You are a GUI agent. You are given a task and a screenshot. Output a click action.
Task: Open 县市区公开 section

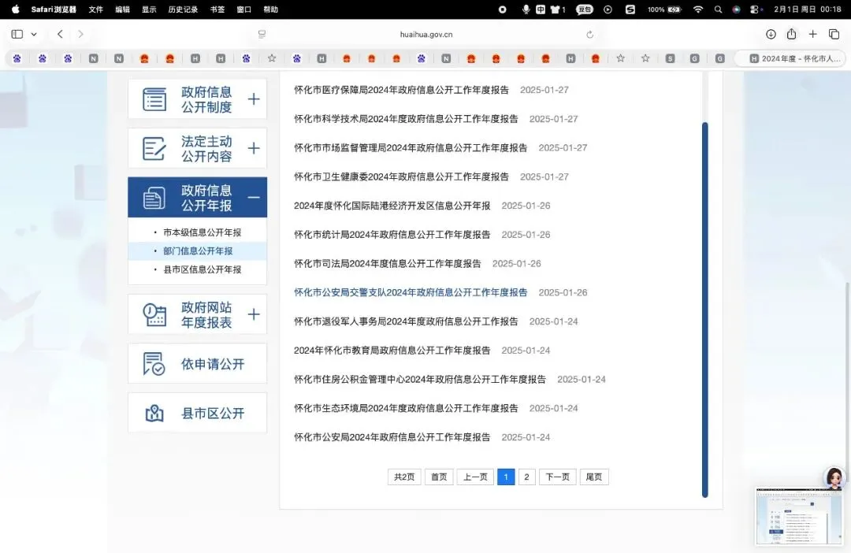198,413
